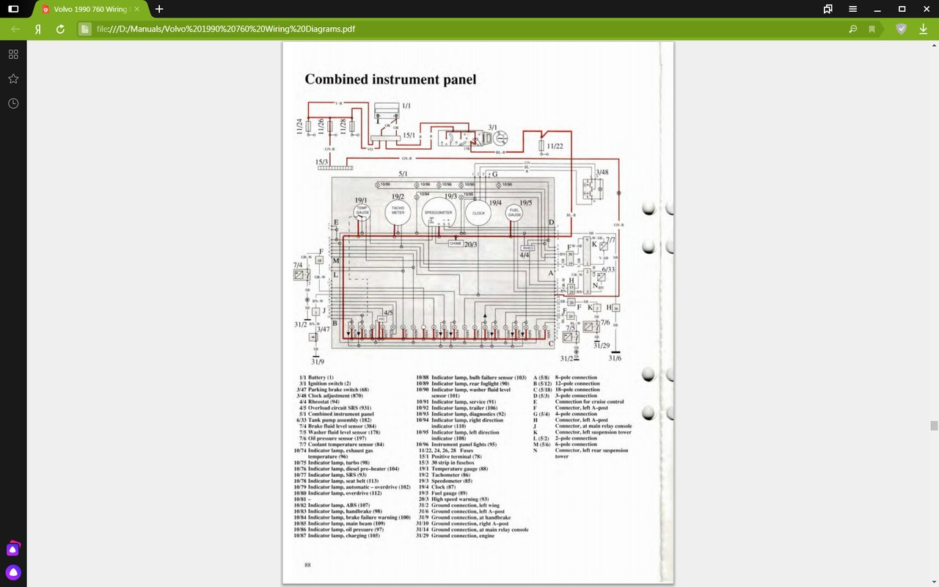Select the Volvo 1990 760 Wiring tab

91,9
